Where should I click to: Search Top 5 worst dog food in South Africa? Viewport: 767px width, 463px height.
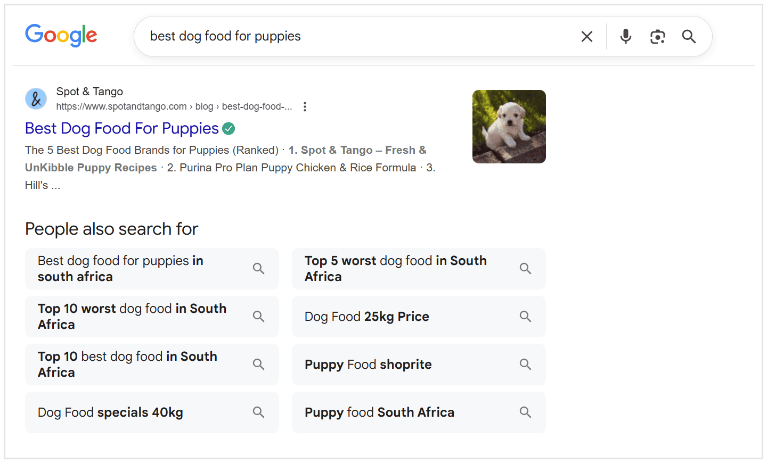(395, 268)
